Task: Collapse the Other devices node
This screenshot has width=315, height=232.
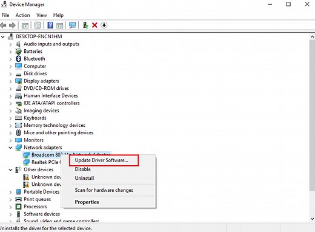Action: coord(10,169)
